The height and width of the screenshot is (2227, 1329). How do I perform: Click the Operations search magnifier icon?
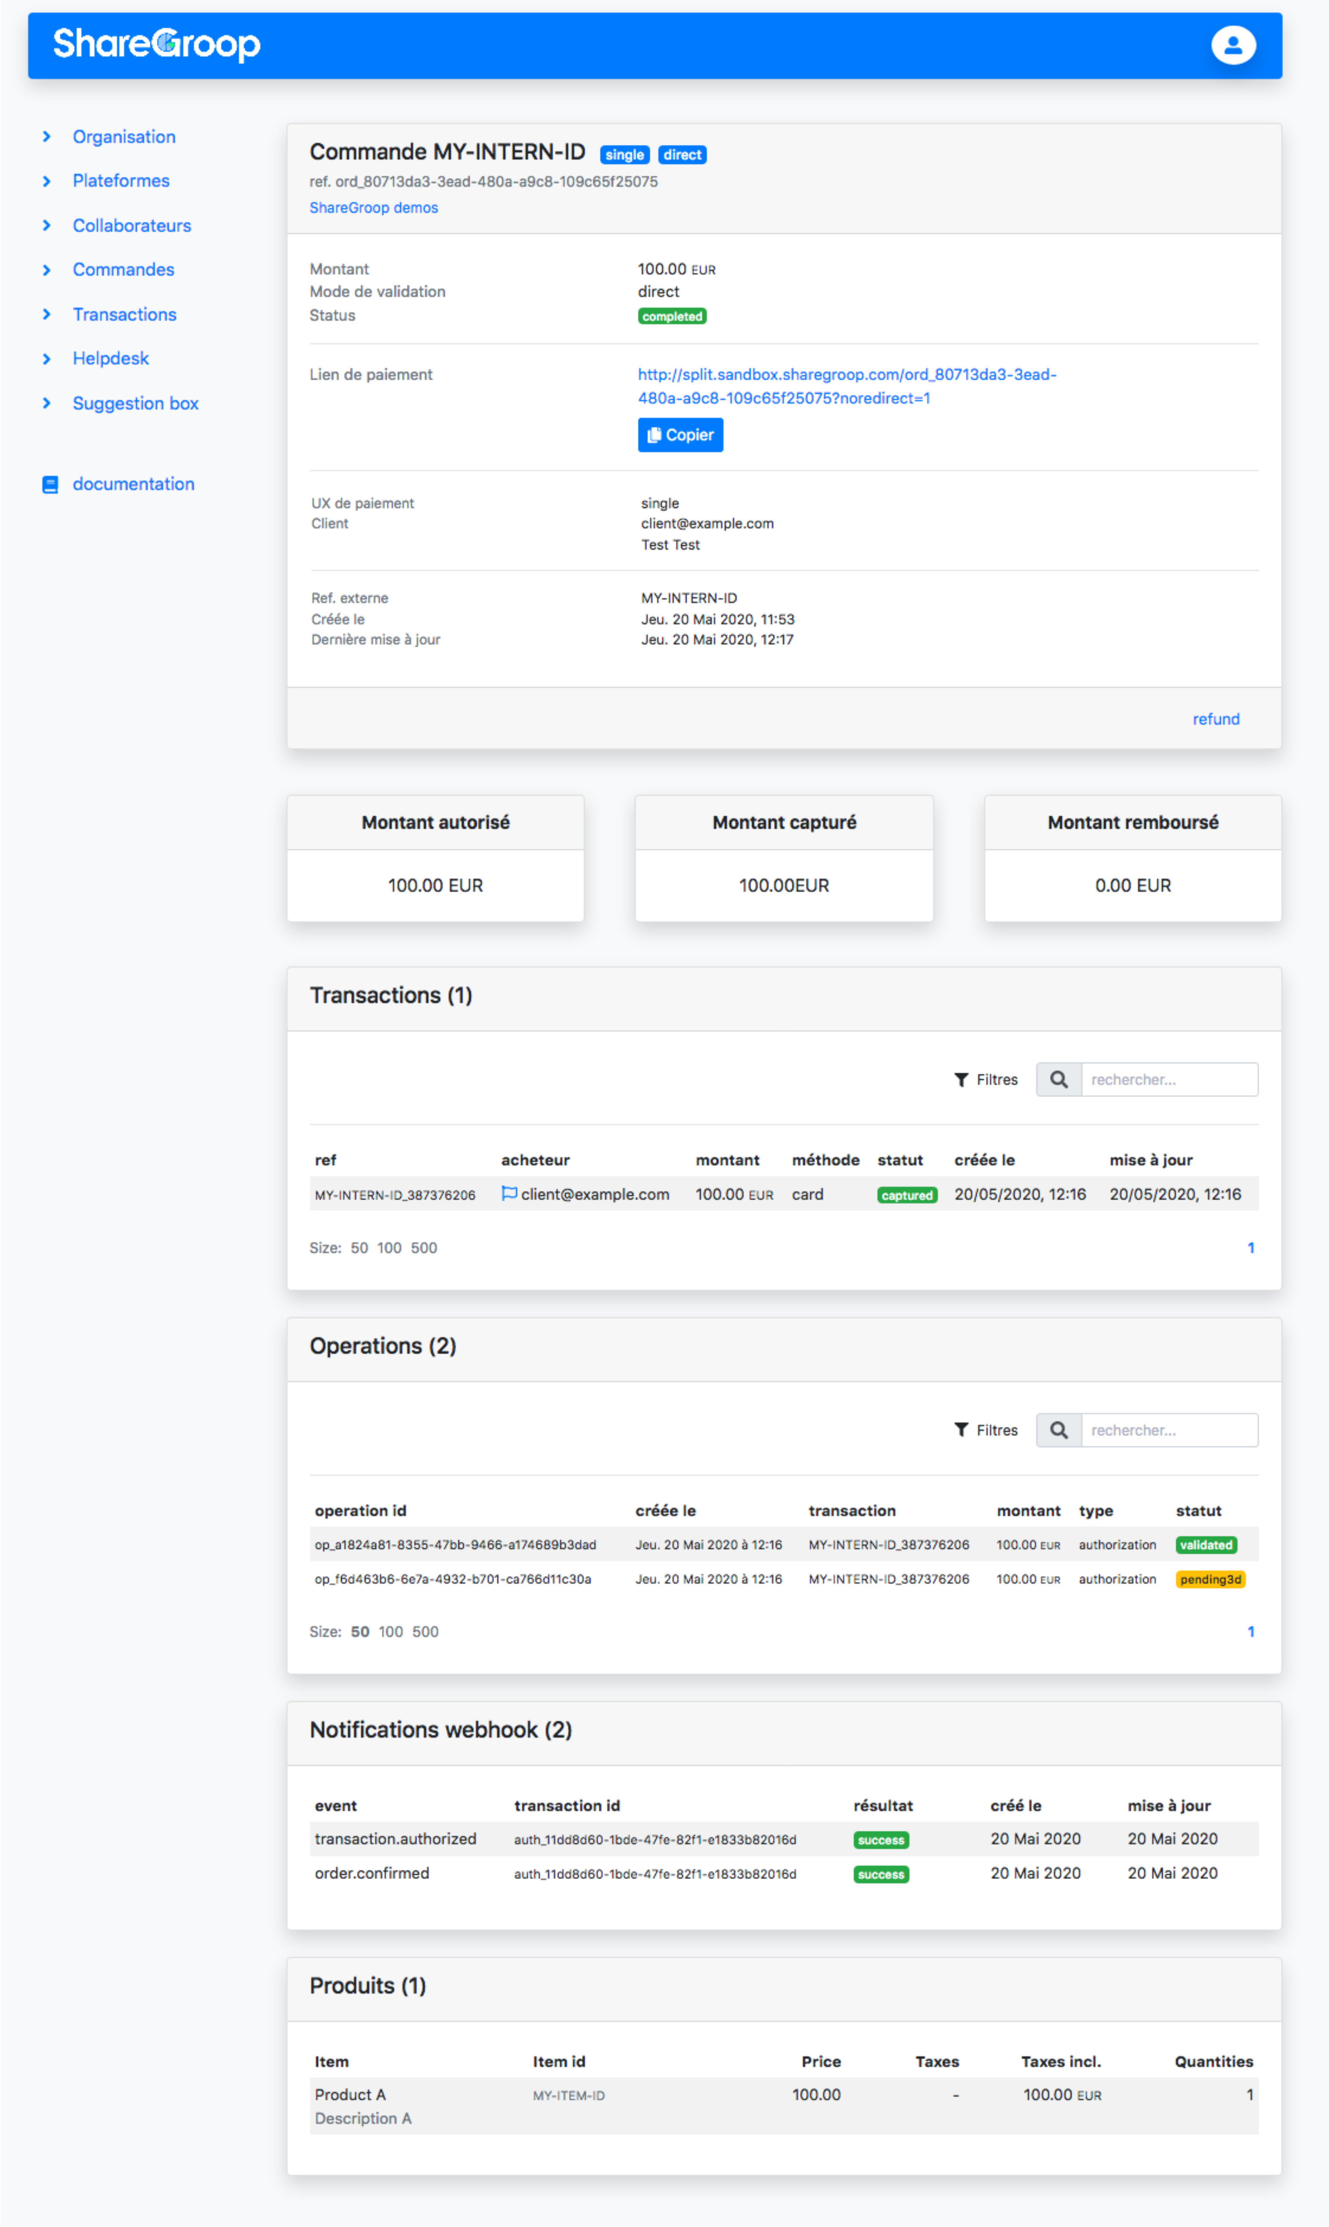click(x=1058, y=1430)
